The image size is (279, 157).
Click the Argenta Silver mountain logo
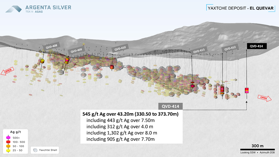pos(14,9)
